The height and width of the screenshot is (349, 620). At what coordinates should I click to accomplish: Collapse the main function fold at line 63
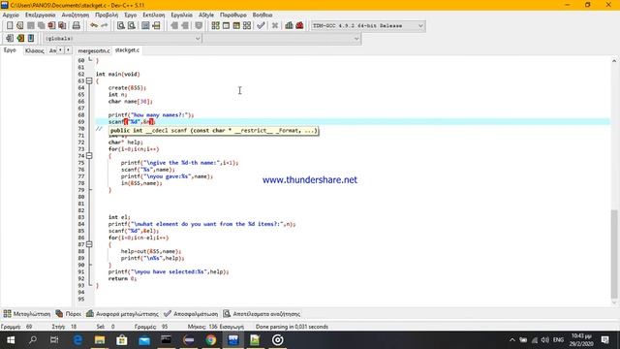[x=89, y=80]
